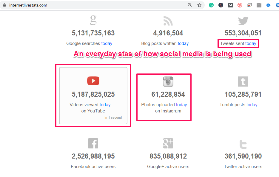Viewport: 279px width, 177px height.
Task: Click the Instagram camera icon
Action: [168, 82]
